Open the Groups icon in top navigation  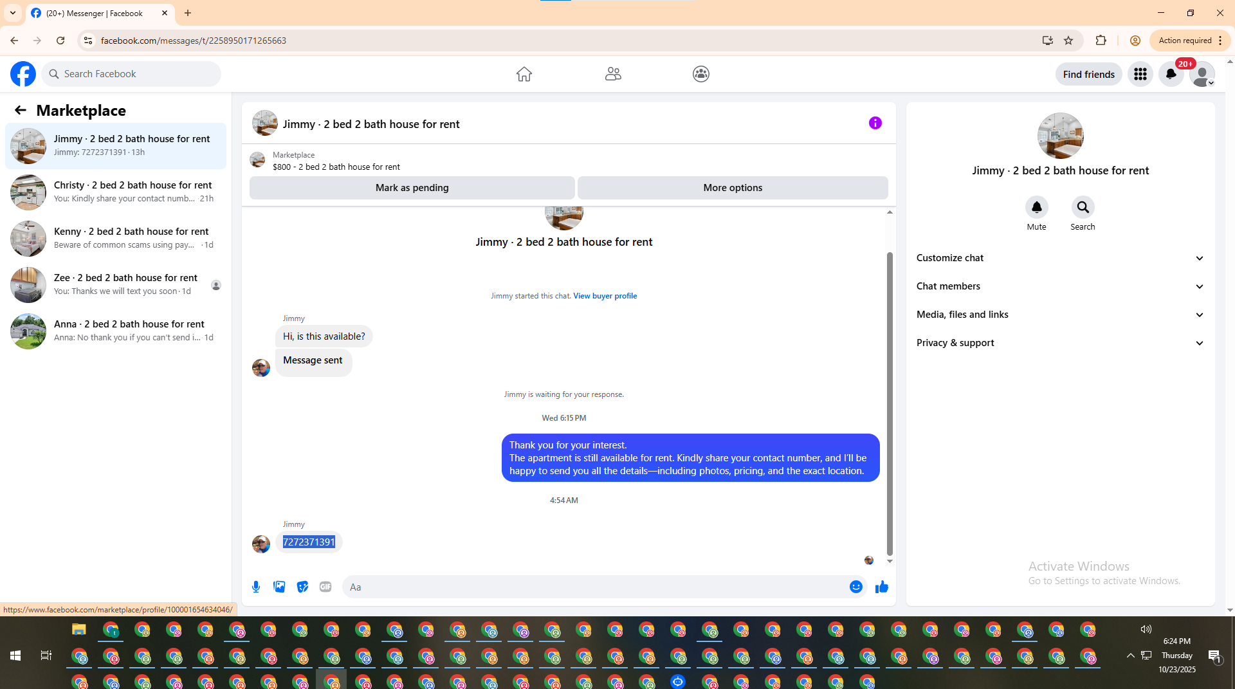coord(701,74)
